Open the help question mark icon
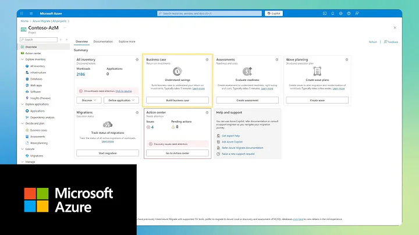The height and width of the screenshot is (235, 419). click(349, 13)
